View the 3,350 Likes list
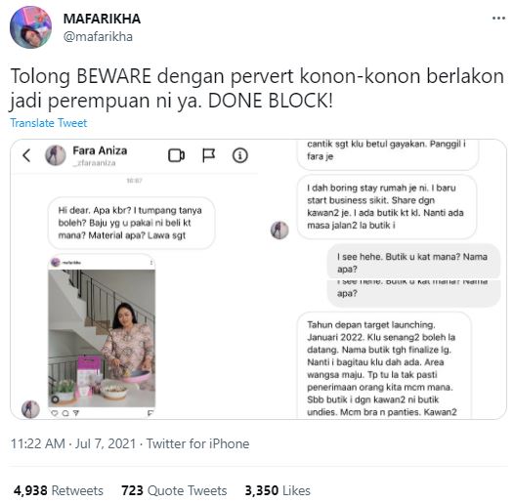 [x=278, y=490]
